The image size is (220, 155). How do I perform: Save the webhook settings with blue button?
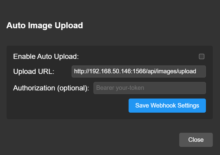tap(167, 105)
